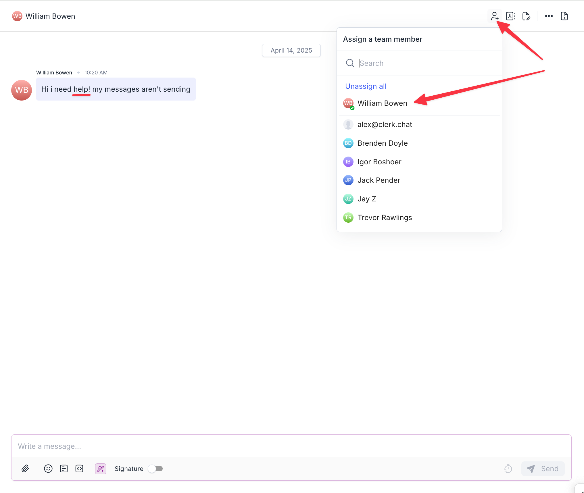The width and height of the screenshot is (584, 493).
Task: Click the large WB avatar beside the message
Action: pos(22,90)
